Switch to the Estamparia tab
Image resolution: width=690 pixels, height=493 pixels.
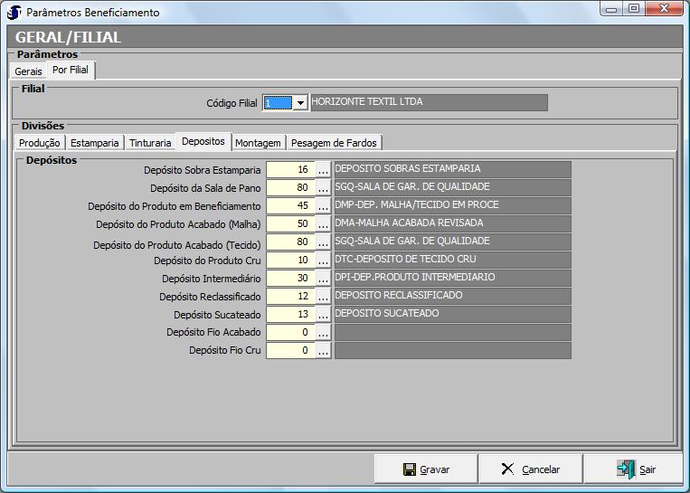pyautogui.click(x=94, y=143)
